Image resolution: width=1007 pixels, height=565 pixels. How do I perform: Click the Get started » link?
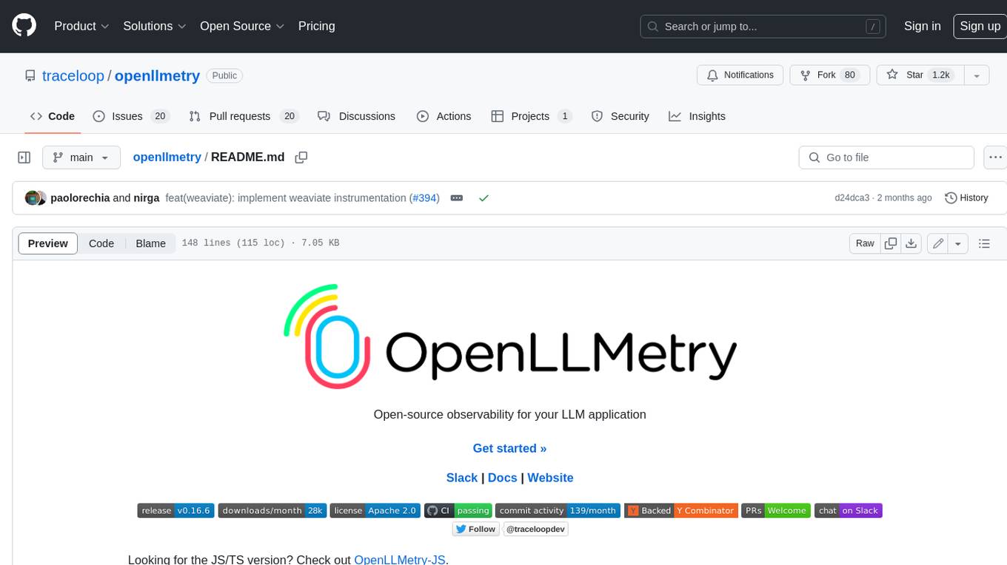[x=509, y=448]
